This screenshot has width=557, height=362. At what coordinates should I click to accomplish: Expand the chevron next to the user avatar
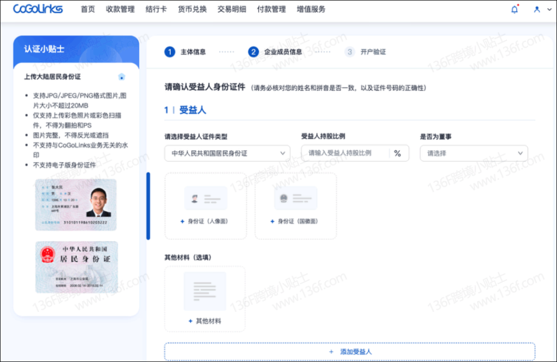point(548,9)
